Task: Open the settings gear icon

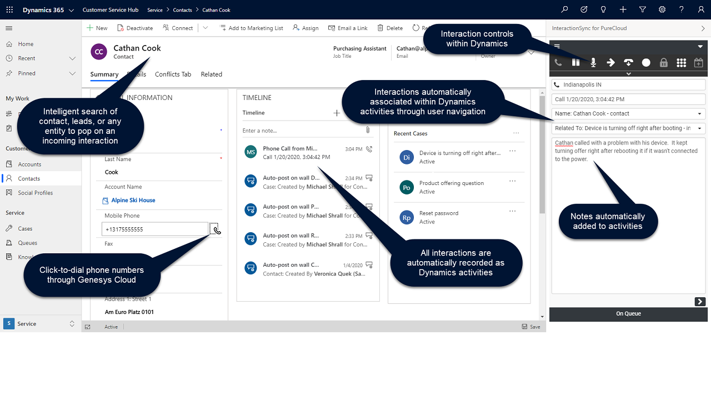Action: 662,9
